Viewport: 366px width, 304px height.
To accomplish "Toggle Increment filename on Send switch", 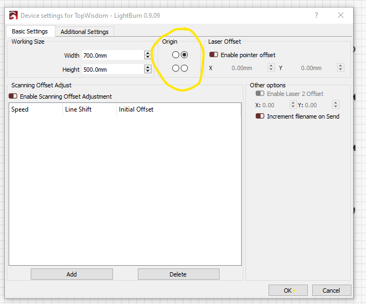I will 260,116.
